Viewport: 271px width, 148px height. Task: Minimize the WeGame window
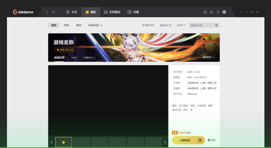(x=246, y=12)
